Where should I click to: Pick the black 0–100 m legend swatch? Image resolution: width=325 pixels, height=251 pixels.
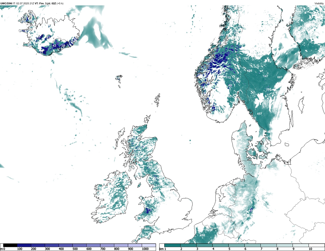point(10,245)
